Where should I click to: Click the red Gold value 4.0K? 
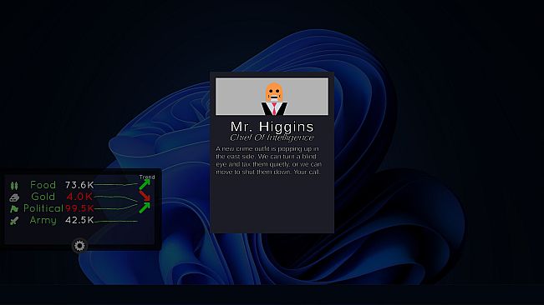pos(79,197)
